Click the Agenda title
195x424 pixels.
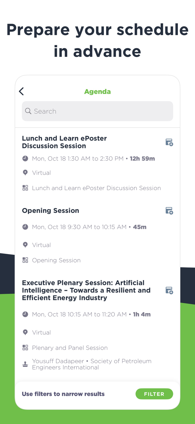[97, 91]
